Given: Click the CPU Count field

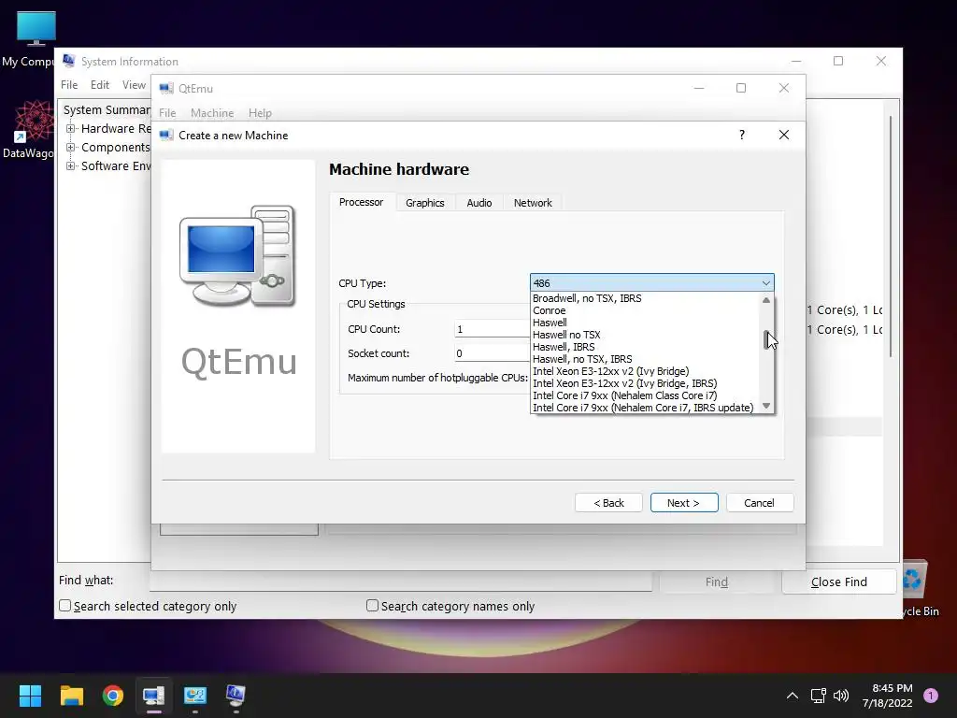Looking at the screenshot, I should coord(492,329).
